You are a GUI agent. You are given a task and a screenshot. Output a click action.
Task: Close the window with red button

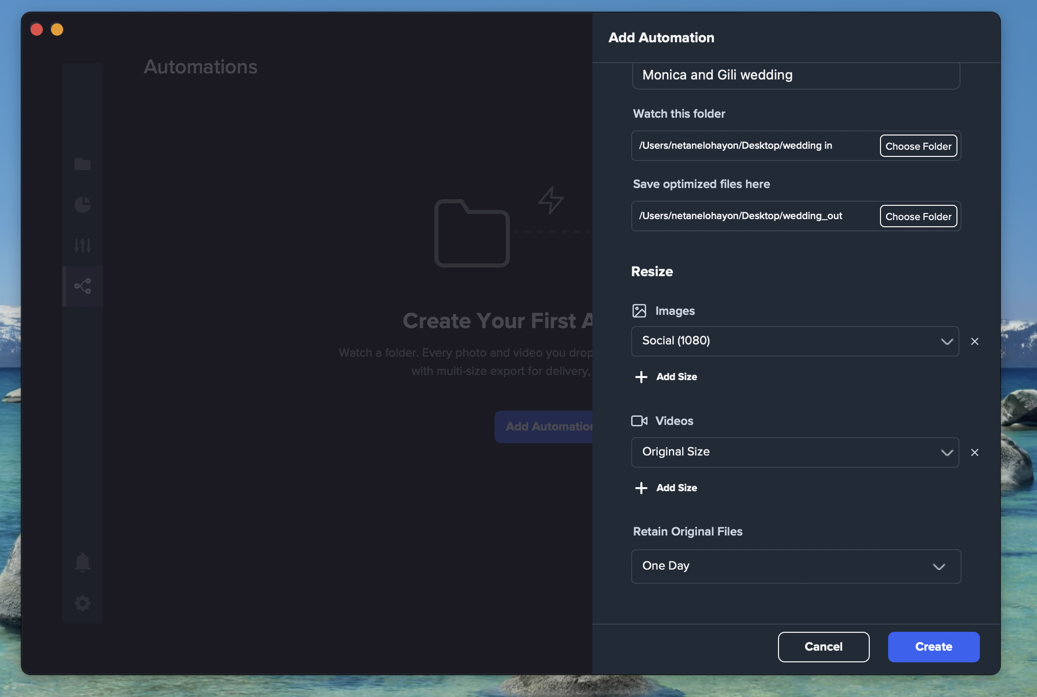point(37,30)
